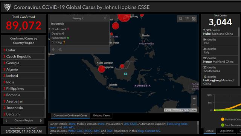Click the orange Mainland China legend dot

(x=223, y=119)
